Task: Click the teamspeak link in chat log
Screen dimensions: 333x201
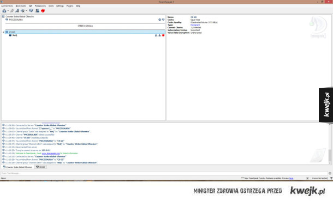Action: (x=51, y=154)
